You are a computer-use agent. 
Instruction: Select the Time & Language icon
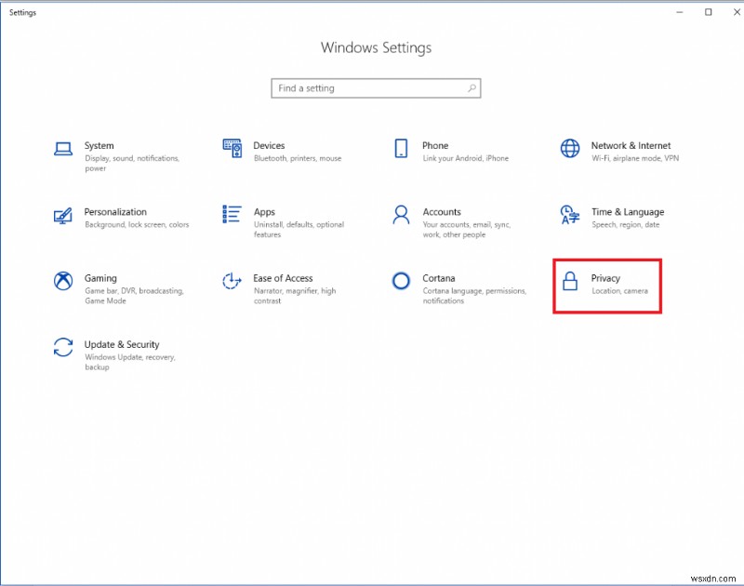coord(569,215)
